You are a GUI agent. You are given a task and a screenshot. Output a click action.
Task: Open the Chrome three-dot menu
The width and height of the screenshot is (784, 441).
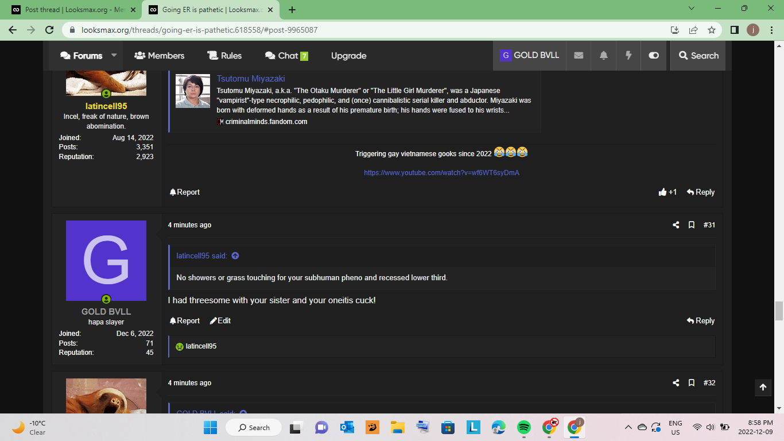click(772, 30)
